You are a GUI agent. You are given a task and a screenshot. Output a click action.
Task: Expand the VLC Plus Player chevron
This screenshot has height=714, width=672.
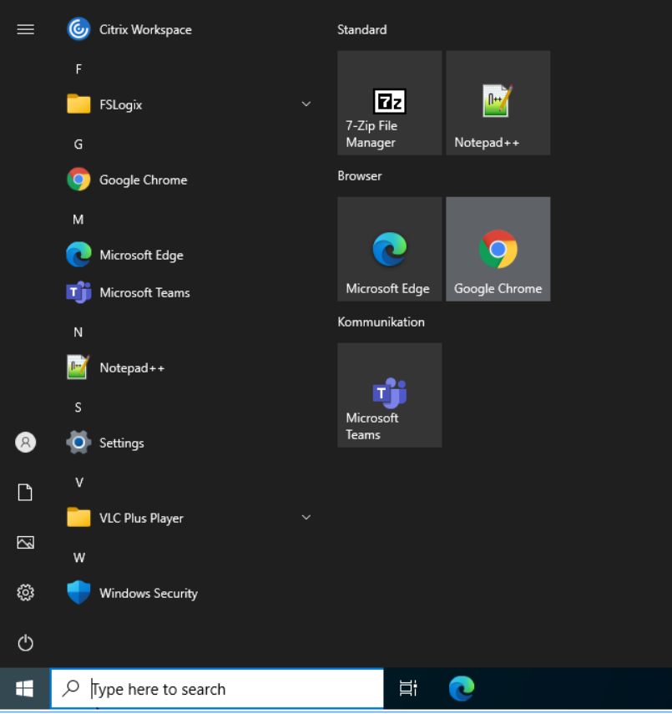coord(306,517)
